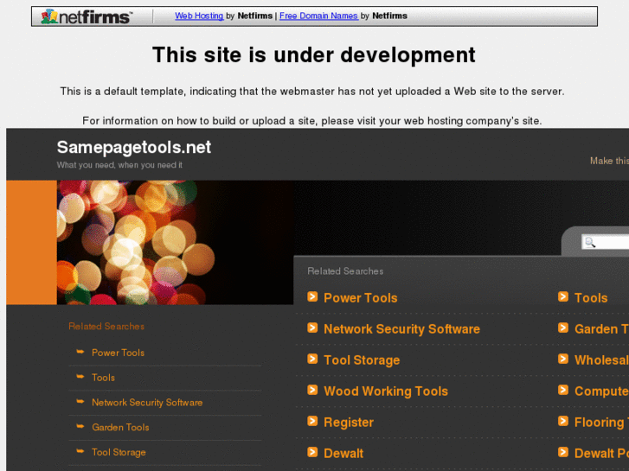Viewport: 629px width, 471px height.
Task: Click the Samepagetools.net site title
Action: [x=134, y=147]
